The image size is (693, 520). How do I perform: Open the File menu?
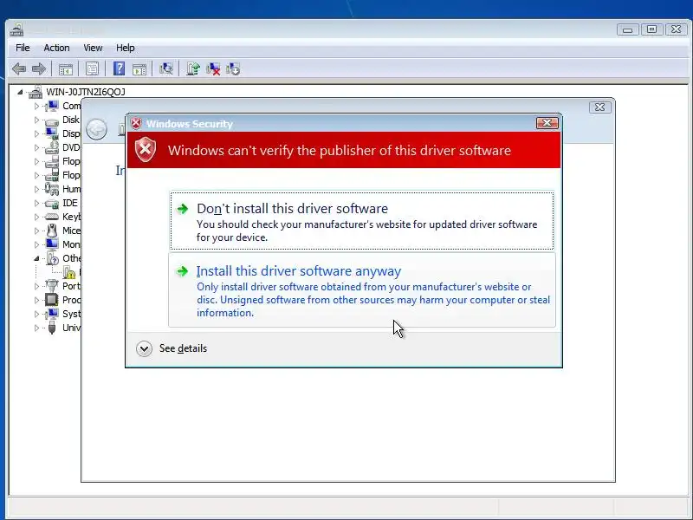[x=23, y=48]
